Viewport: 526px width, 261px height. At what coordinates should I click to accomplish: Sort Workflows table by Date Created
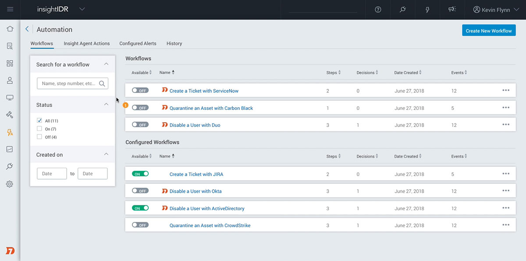(x=408, y=73)
